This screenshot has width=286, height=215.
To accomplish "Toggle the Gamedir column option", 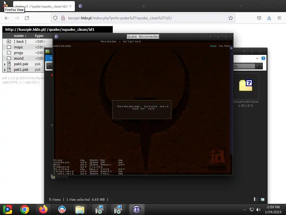I will 70,167.
